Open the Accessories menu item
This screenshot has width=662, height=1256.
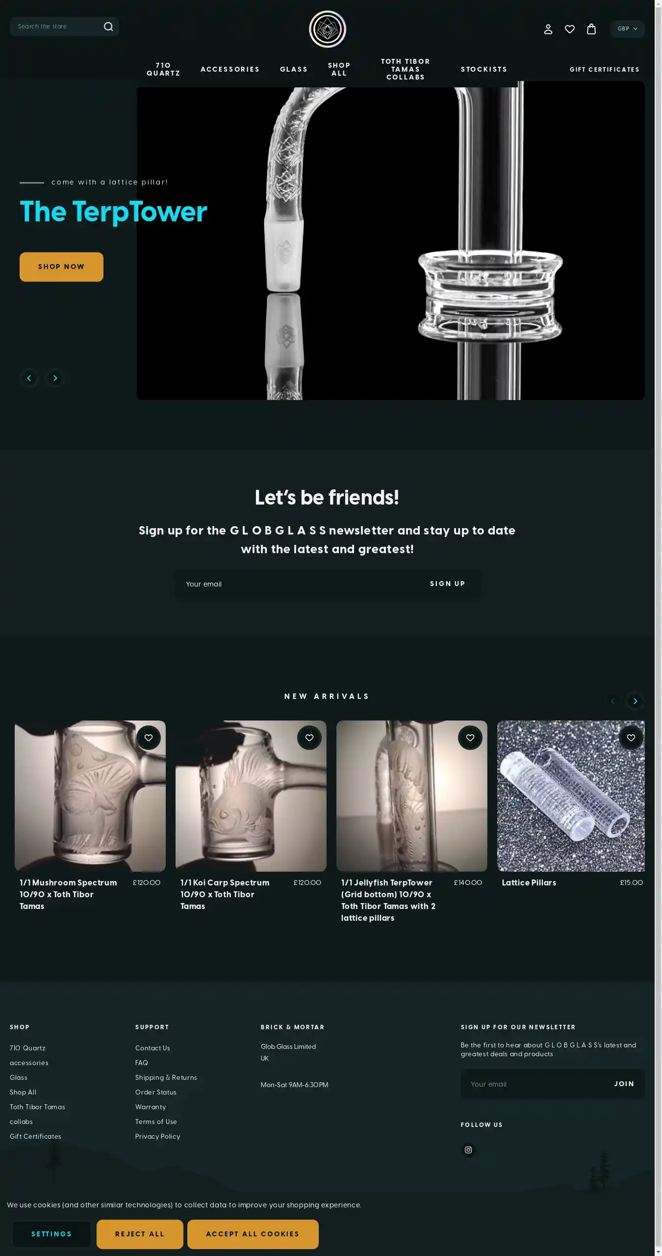pyautogui.click(x=230, y=69)
